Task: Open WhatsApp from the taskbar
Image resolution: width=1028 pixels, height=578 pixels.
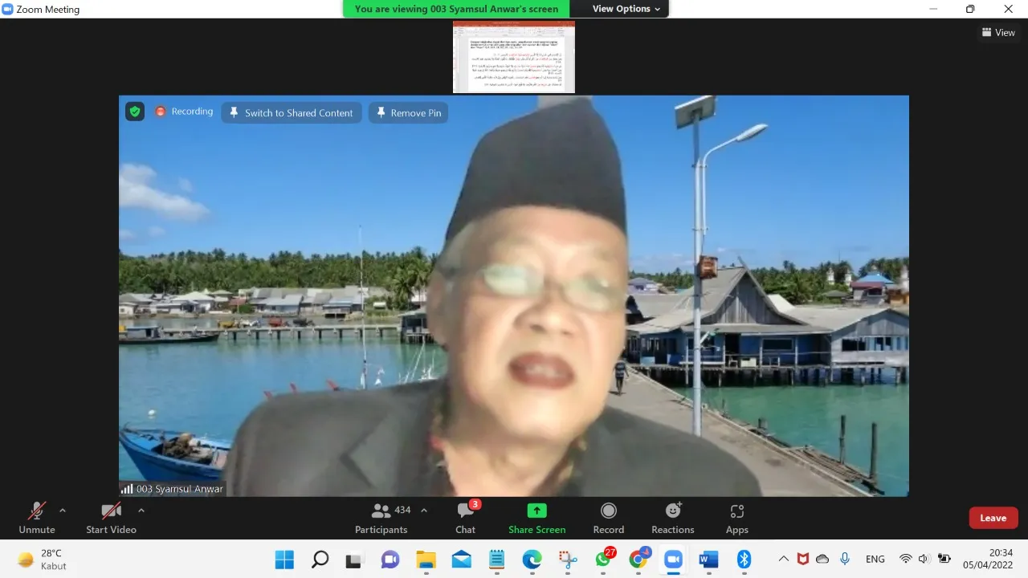Action: [603, 560]
